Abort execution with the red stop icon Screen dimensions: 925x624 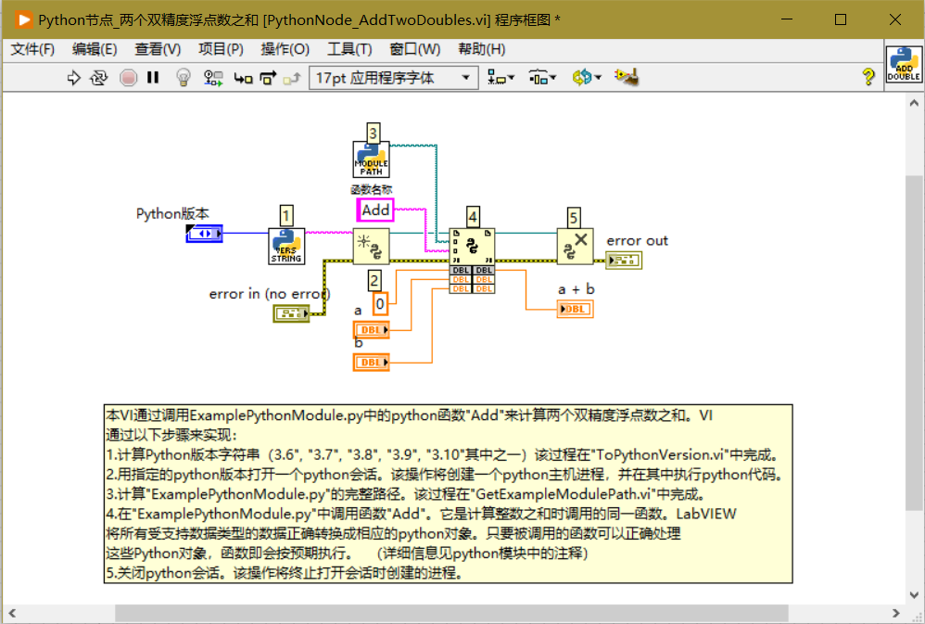tap(127, 78)
